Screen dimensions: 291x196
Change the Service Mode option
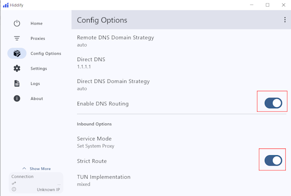pos(95,142)
